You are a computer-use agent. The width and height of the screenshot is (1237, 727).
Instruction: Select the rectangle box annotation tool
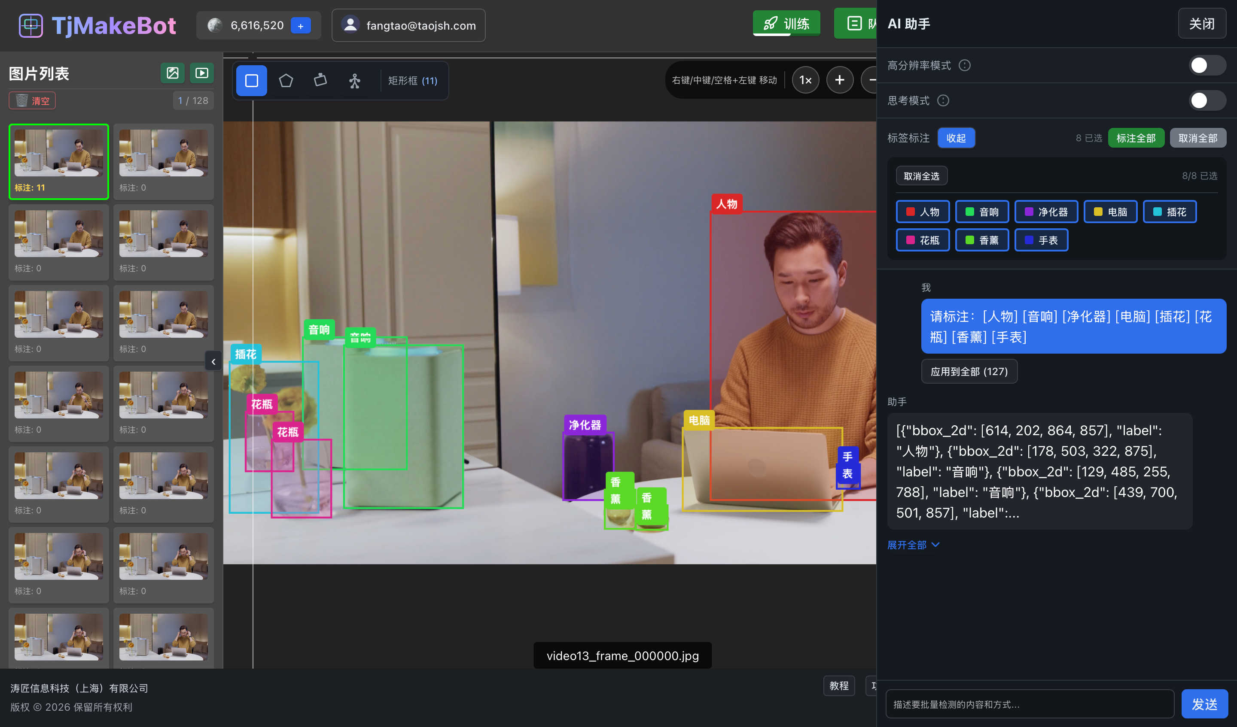pos(251,80)
